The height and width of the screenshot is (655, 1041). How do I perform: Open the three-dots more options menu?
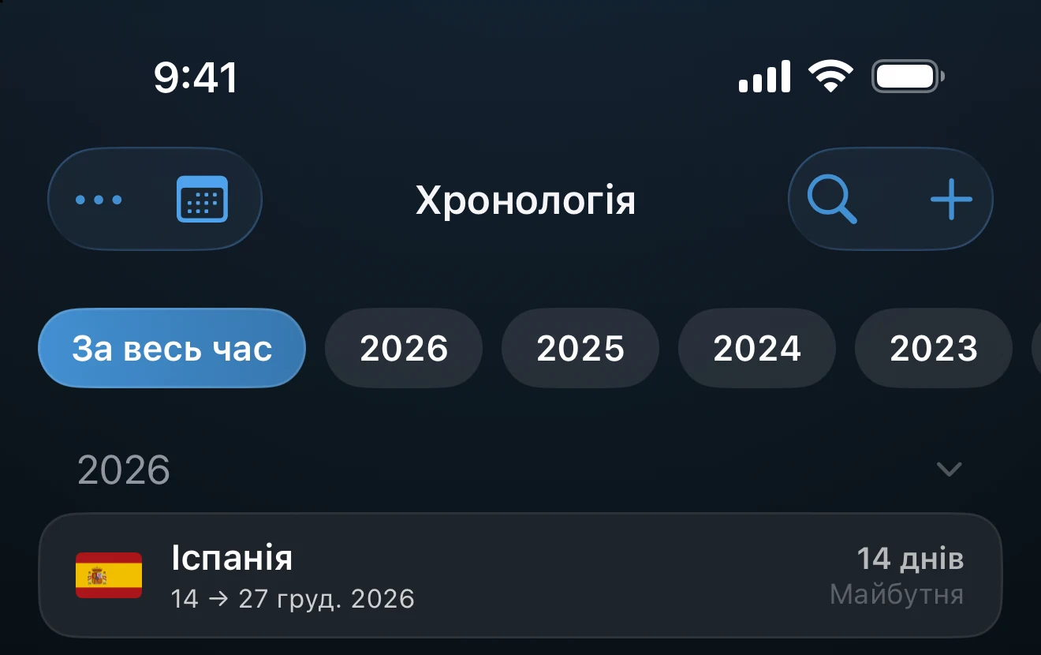coord(99,200)
